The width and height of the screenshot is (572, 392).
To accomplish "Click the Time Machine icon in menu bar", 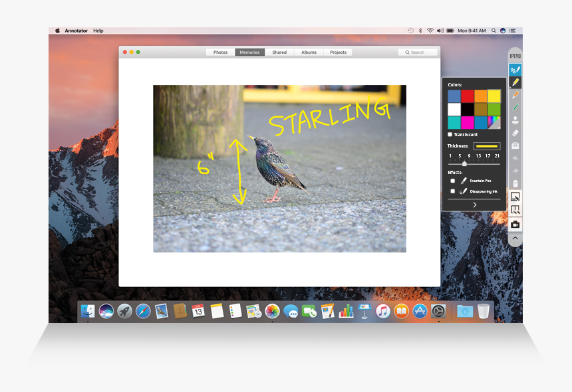I will [x=410, y=31].
